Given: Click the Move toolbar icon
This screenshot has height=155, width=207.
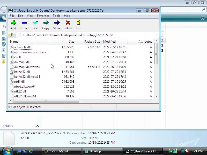Looking at the screenshot, I should coord(57,23).
